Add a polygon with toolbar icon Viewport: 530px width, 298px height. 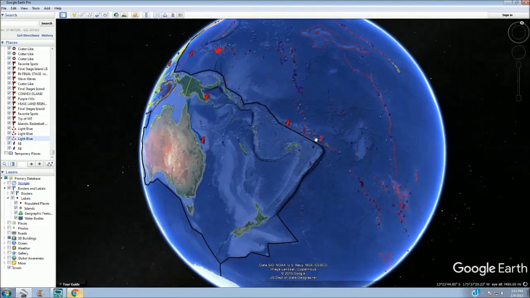click(x=82, y=15)
